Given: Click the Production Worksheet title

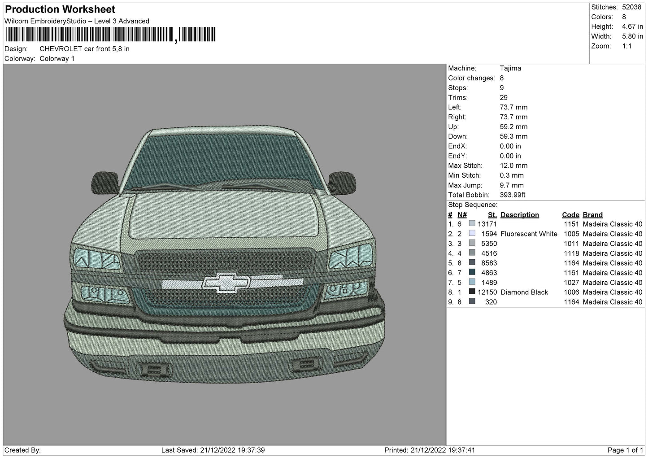Looking at the screenshot, I should pyautogui.click(x=60, y=9).
